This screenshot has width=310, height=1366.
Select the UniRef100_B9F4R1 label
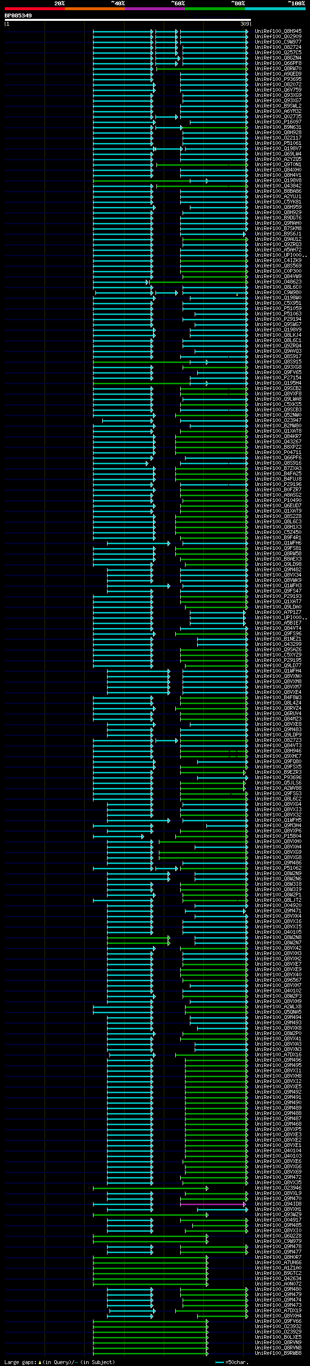278,538
